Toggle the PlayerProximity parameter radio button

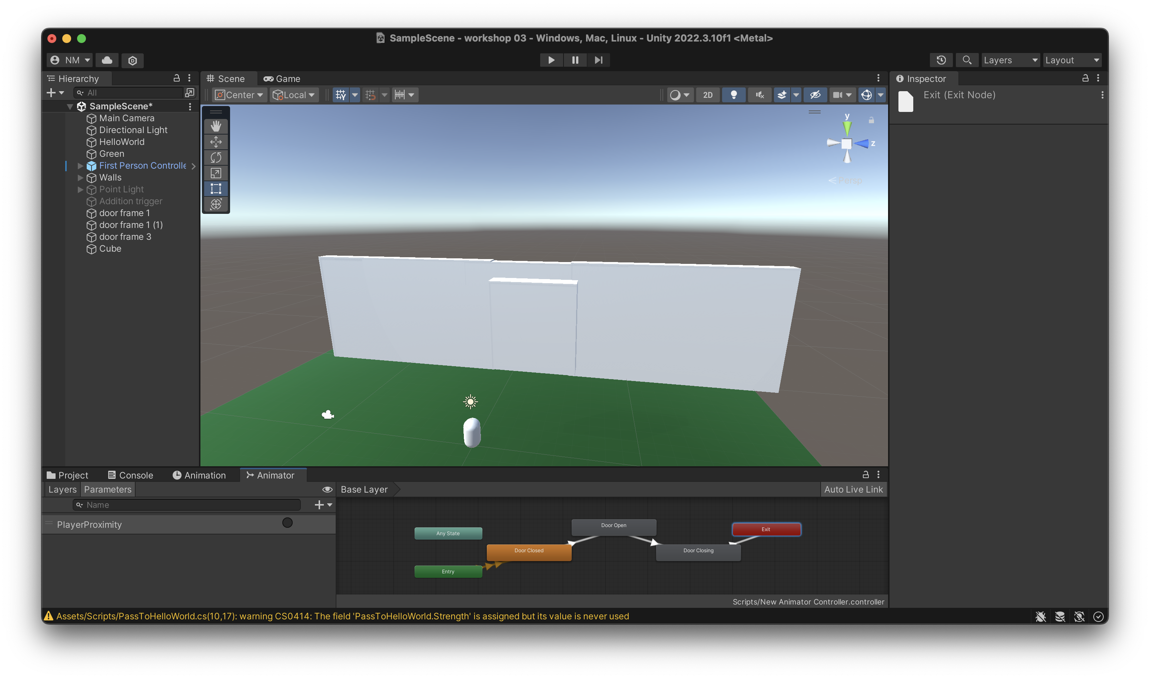[x=287, y=523]
